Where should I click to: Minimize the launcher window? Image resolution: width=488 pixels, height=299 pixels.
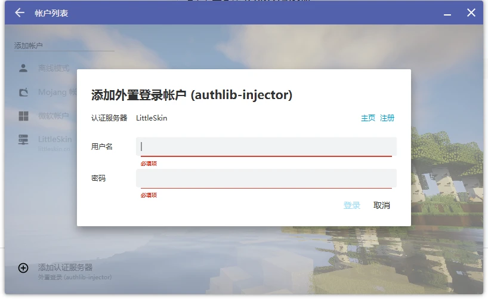click(x=447, y=13)
